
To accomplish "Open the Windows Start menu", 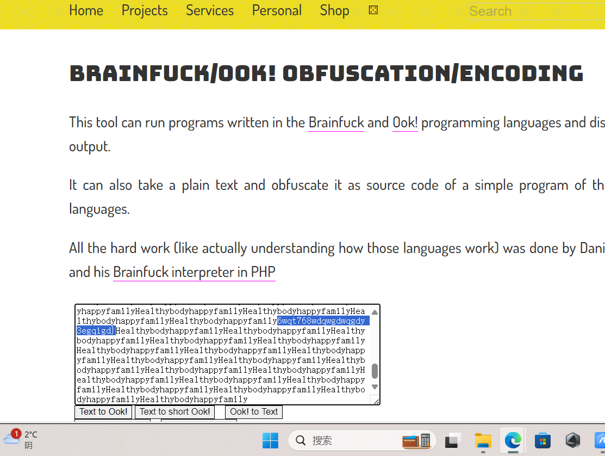I will (x=270, y=441).
